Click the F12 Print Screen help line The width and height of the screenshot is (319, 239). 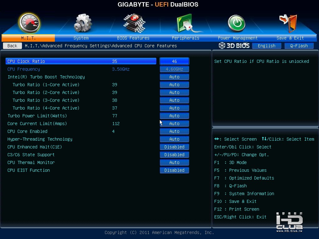[237, 209]
